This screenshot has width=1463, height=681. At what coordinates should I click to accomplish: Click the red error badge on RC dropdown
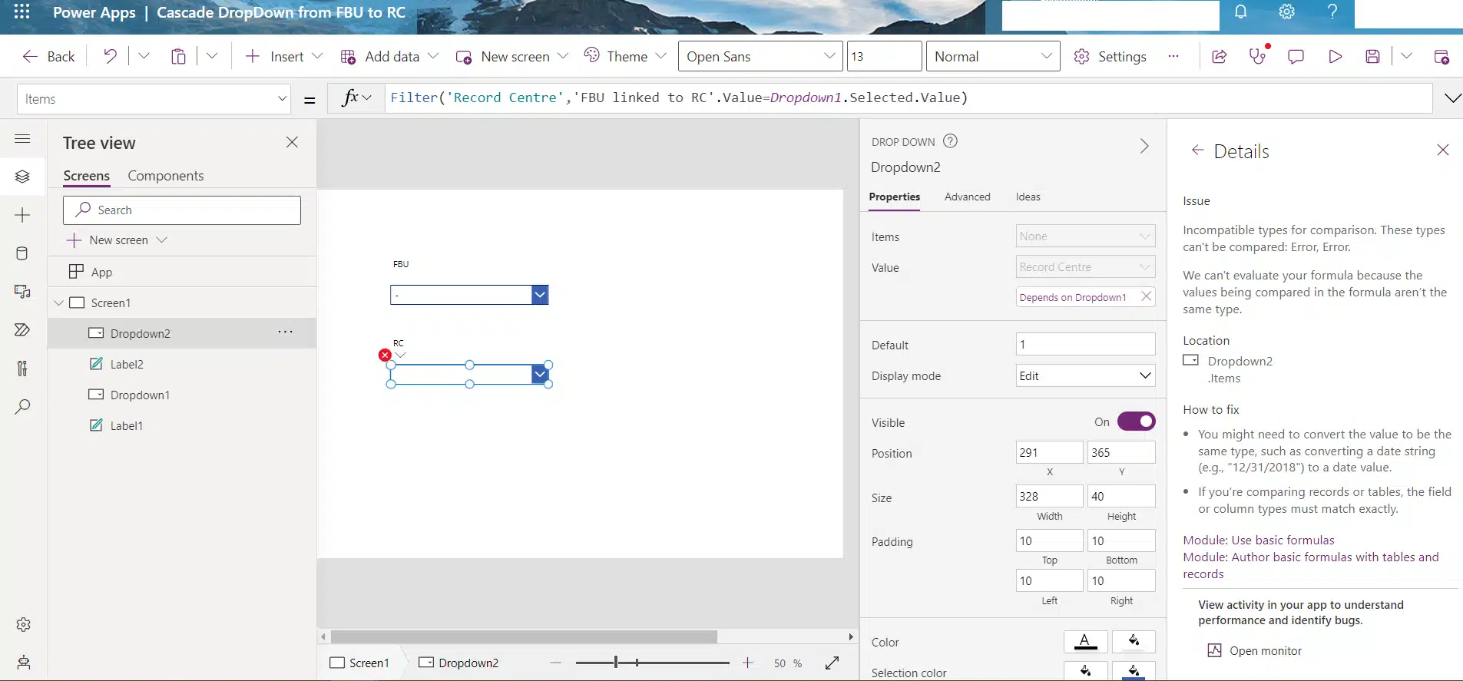pos(385,355)
